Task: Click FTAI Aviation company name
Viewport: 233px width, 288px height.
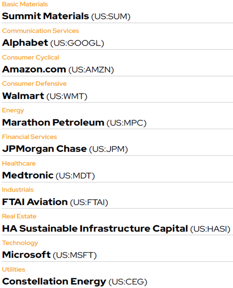Action: [x=35, y=202]
